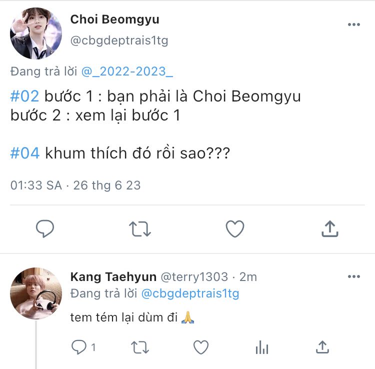The height and width of the screenshot is (369, 375).
Task: Open more options for Choi Beomgyu's tweet
Action: click(x=353, y=24)
